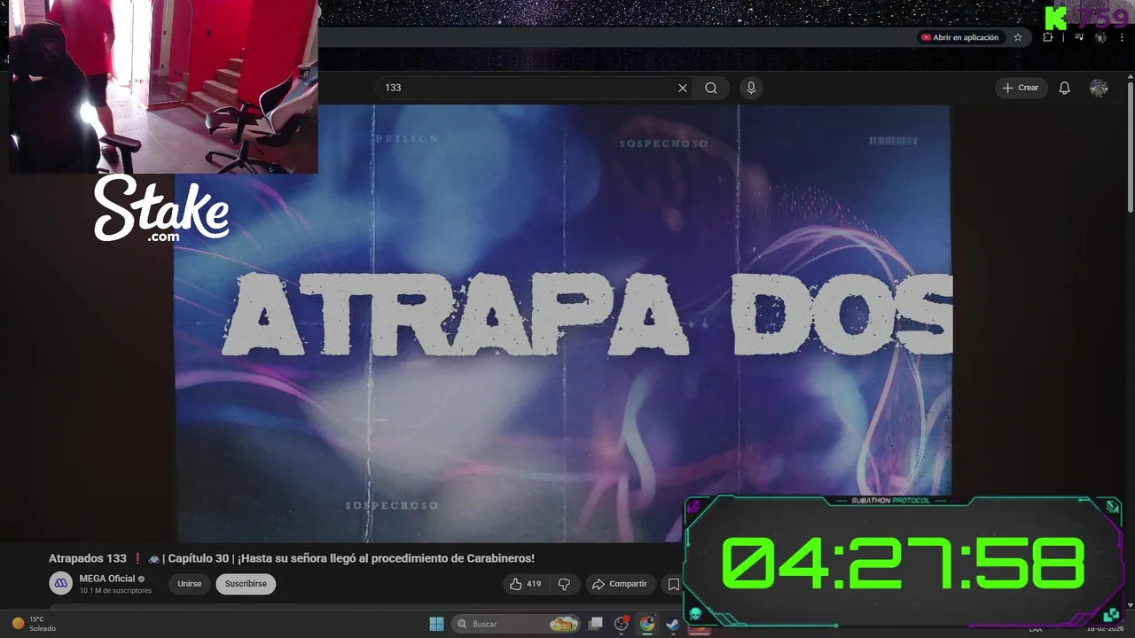Viewport: 1135px width, 638px height.
Task: Open YouTube notifications bell
Action: [x=1065, y=88]
